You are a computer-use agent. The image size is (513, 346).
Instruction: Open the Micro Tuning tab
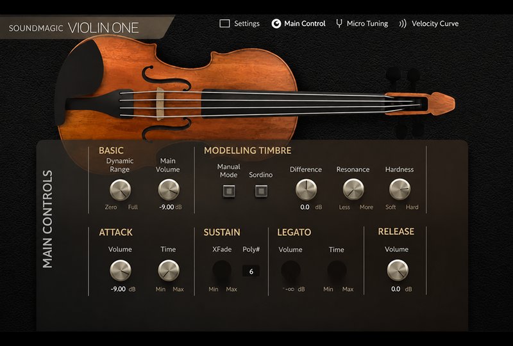point(367,24)
